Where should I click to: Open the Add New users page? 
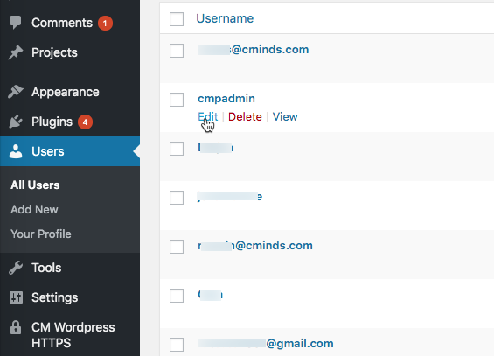coord(34,210)
